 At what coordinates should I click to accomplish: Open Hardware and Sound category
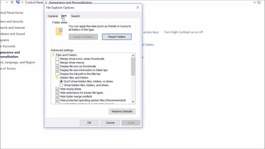[x=12, y=34]
